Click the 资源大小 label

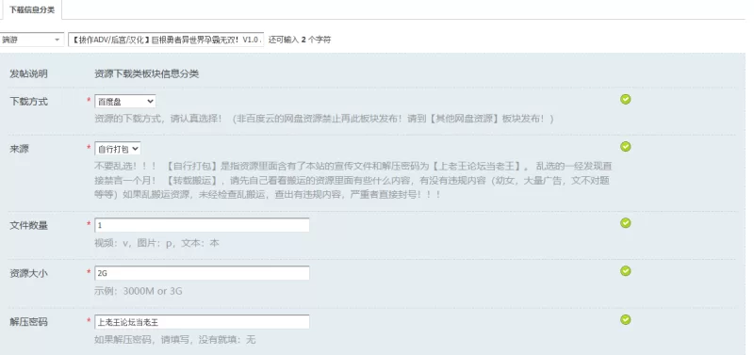(29, 273)
